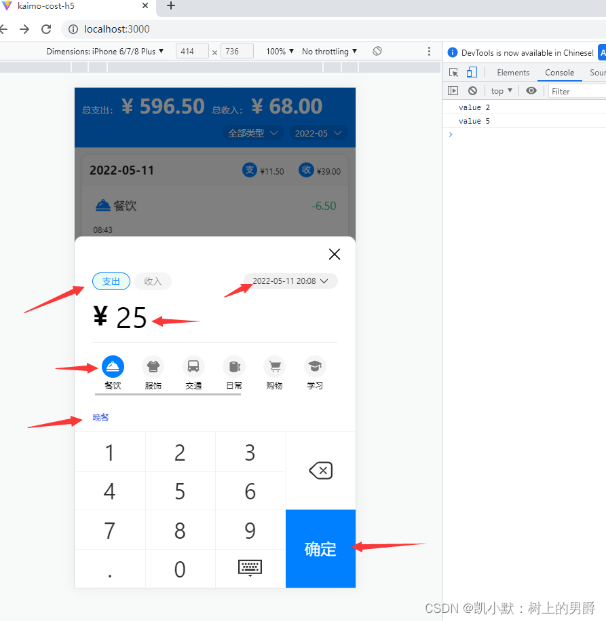Image resolution: width=606 pixels, height=621 pixels.
Task: Open the No throttling dropdown
Action: (330, 51)
